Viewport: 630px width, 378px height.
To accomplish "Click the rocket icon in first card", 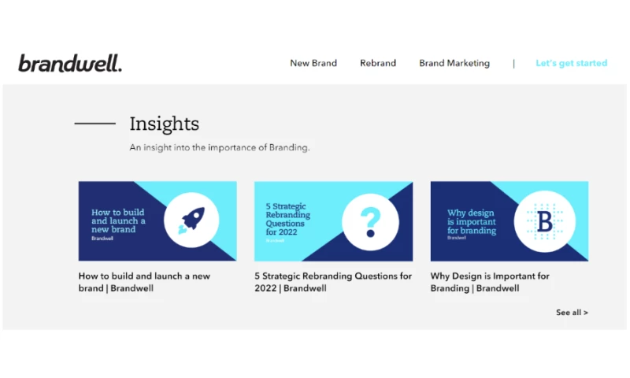I will pos(192,221).
